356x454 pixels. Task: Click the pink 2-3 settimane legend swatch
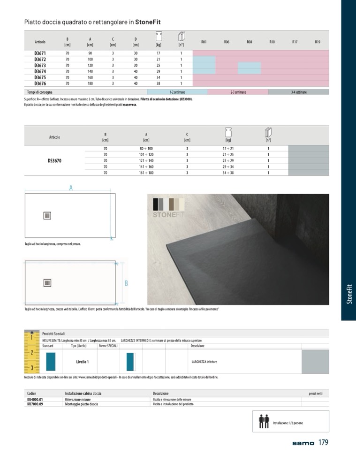238,92
